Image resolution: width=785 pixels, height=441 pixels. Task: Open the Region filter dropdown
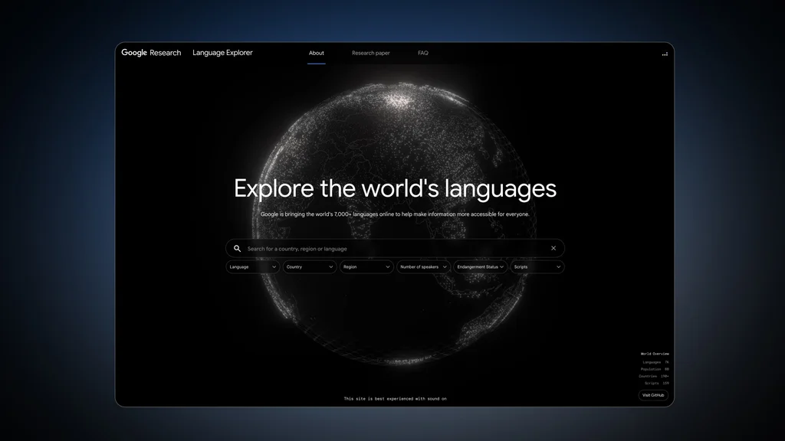[x=366, y=267]
